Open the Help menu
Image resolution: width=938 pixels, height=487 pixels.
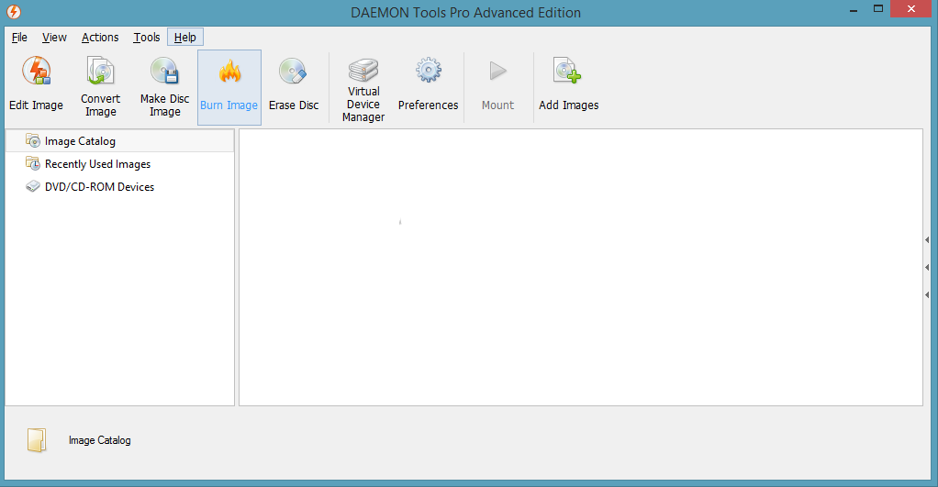(184, 37)
